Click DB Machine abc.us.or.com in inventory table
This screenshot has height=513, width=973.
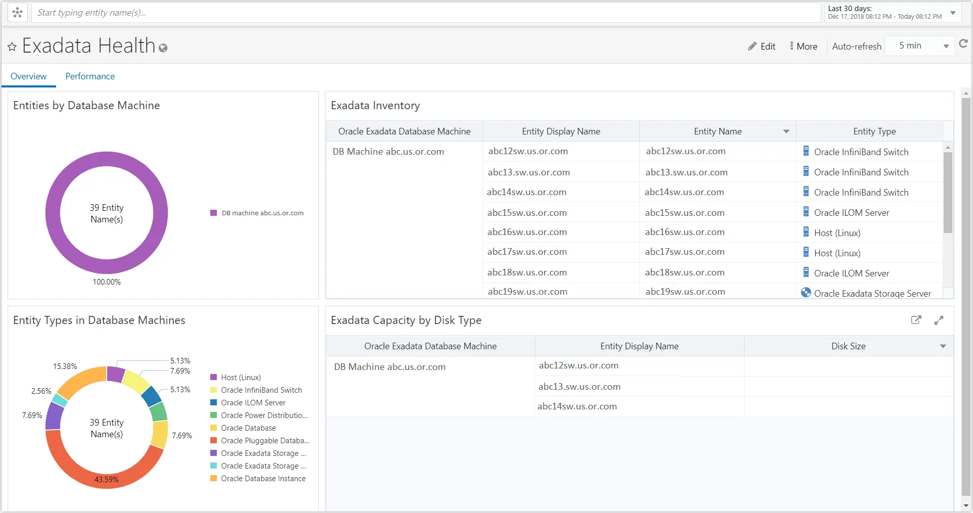(388, 152)
